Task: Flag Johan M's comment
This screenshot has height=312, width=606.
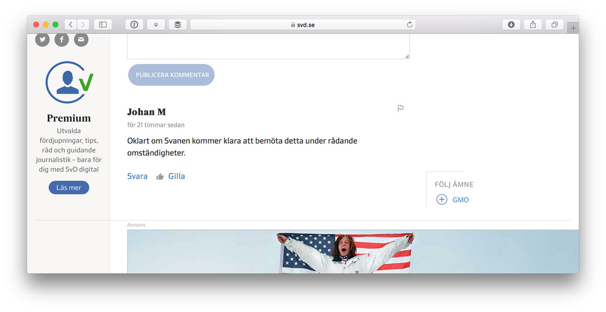Action: click(401, 108)
